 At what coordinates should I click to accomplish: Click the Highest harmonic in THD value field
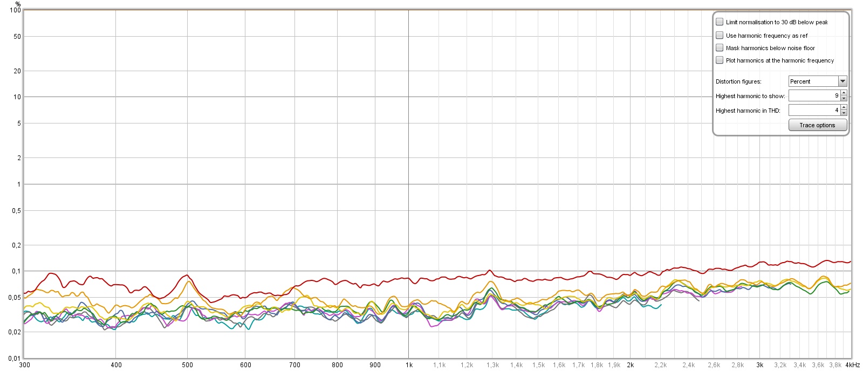tap(814, 110)
